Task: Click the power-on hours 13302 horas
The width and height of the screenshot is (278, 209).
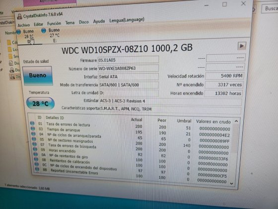Action: (x=223, y=93)
